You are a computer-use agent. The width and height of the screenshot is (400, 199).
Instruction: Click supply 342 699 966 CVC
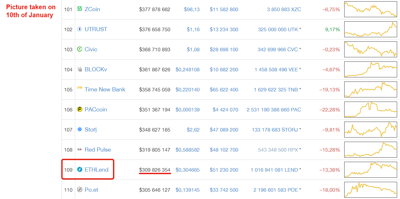278,50
